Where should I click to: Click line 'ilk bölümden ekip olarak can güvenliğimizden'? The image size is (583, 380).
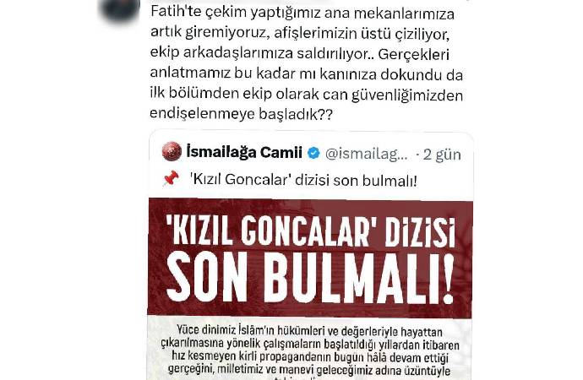[x=307, y=94]
